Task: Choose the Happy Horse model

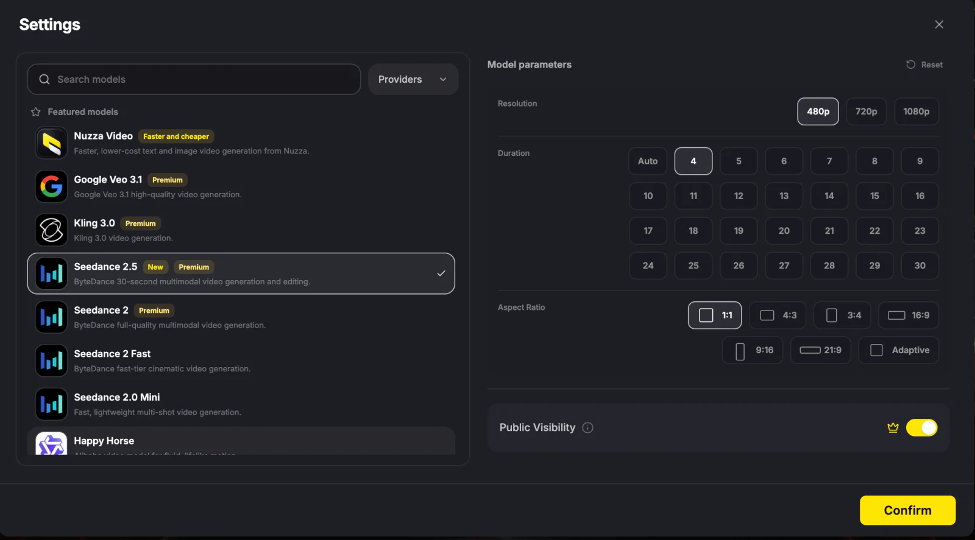Action: 241,441
